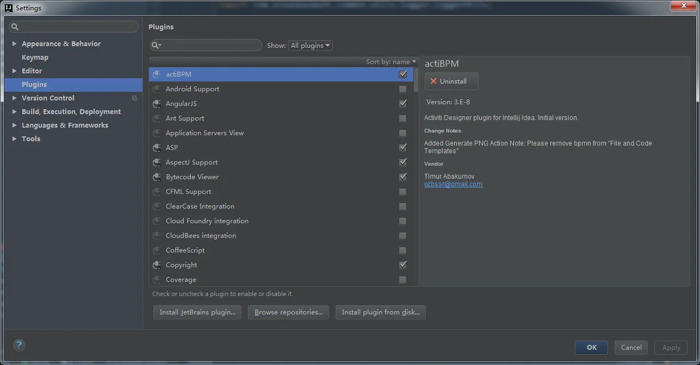The width and height of the screenshot is (700, 365).
Task: Select Plugins in the settings tree
Action: coord(73,85)
